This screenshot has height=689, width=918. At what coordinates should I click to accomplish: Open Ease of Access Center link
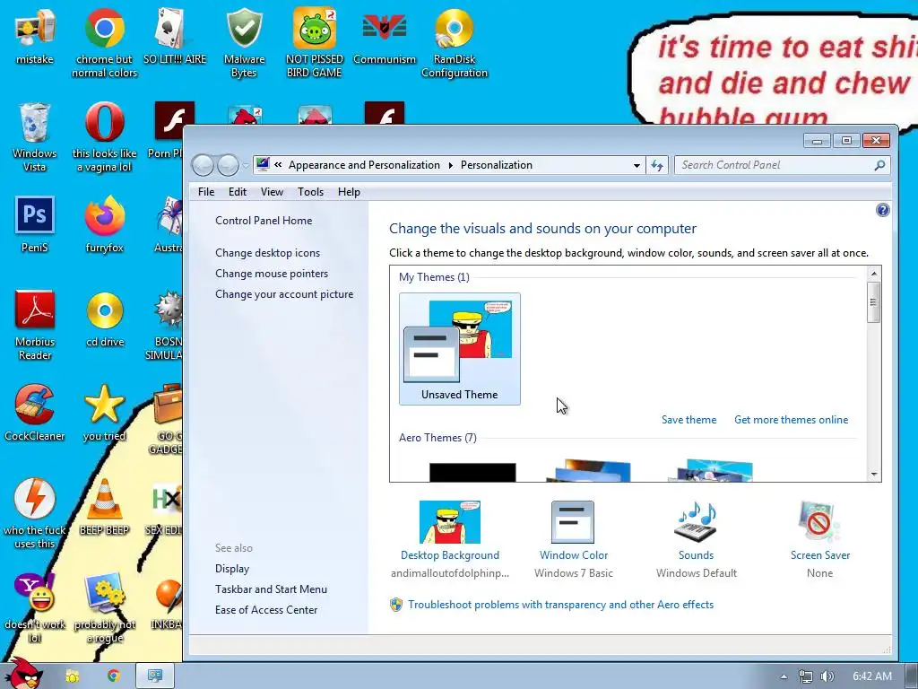click(x=265, y=609)
